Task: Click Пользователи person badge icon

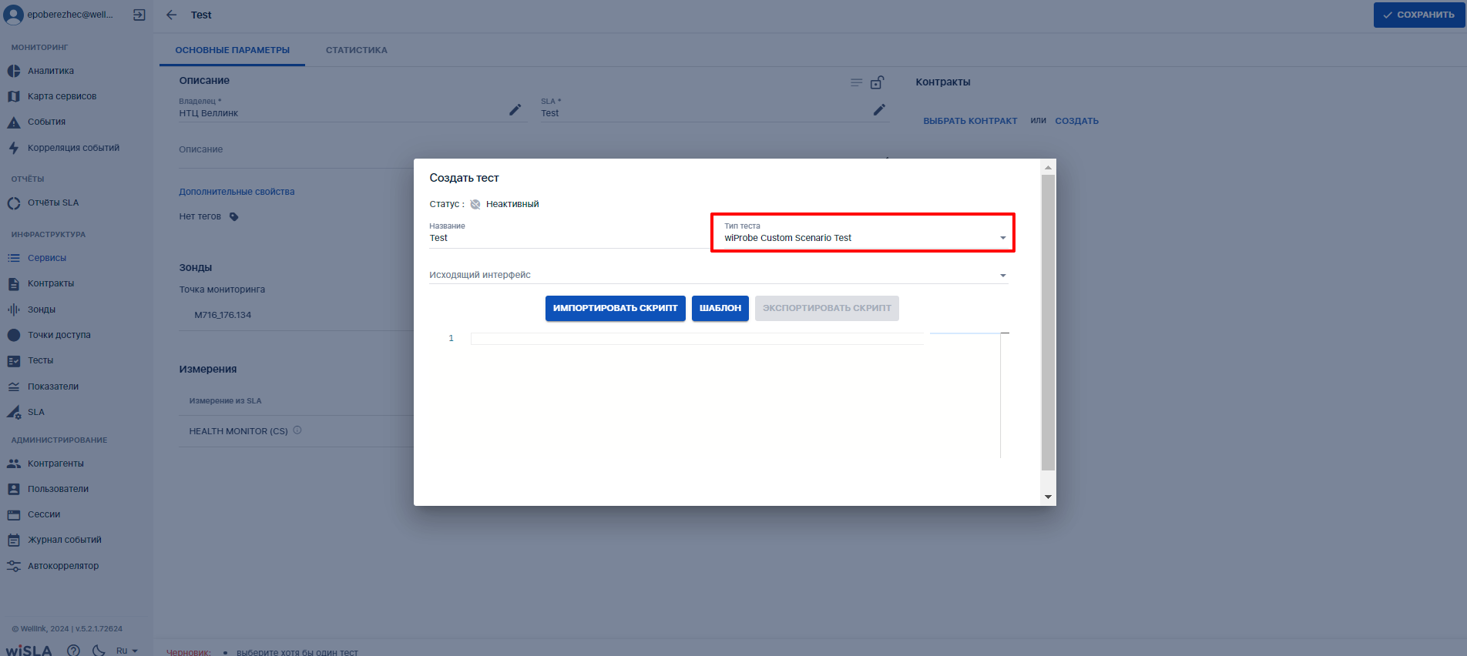Action: [13, 489]
